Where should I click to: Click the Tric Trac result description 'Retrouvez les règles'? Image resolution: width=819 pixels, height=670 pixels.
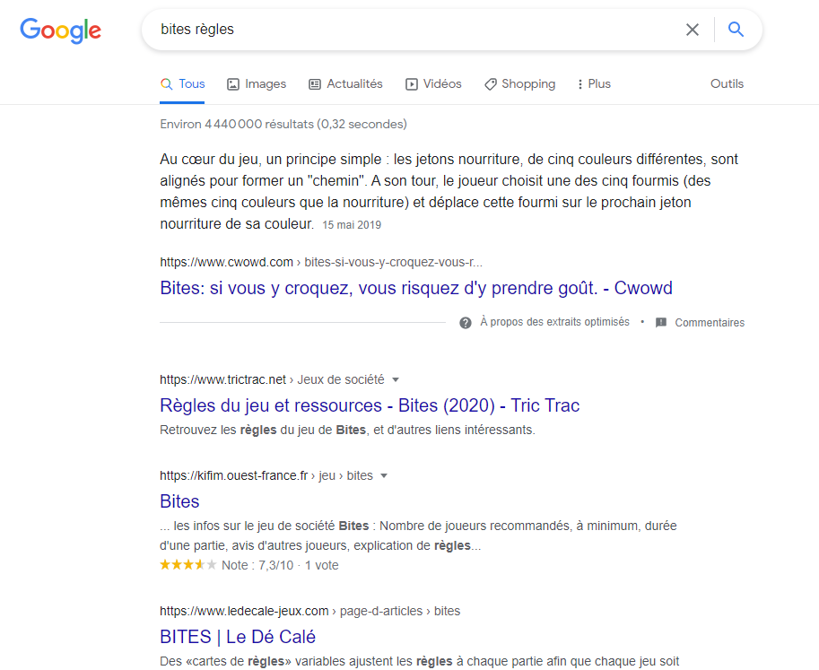[347, 430]
